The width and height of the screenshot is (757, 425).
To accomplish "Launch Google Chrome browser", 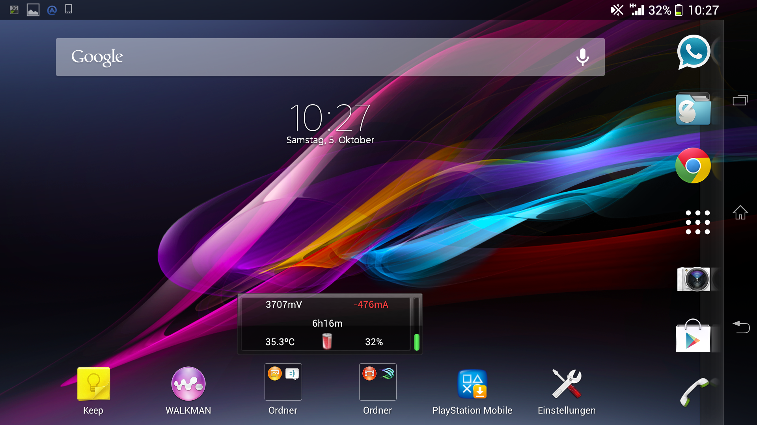I will 693,166.
